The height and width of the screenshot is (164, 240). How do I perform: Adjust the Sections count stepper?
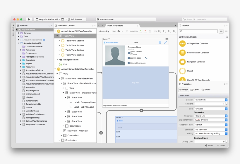pyautogui.click(x=227, y=104)
